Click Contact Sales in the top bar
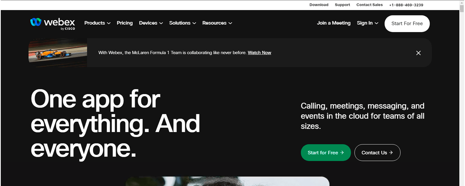The width and height of the screenshot is (465, 186). point(369,5)
